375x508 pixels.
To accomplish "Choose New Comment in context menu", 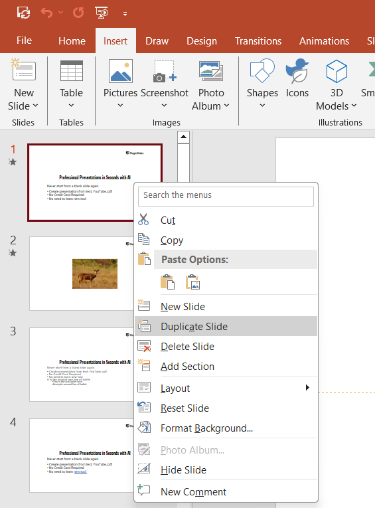I will [226, 491].
